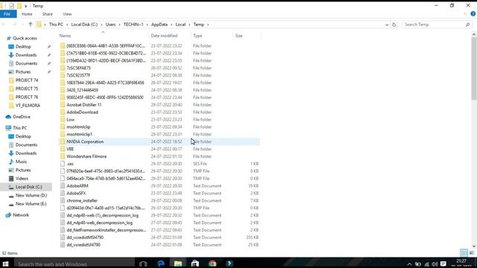Sort by the Size column header
This screenshot has width=477, height=268.
point(247,36)
